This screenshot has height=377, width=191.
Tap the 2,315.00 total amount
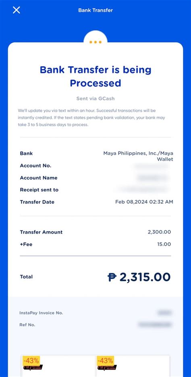[145, 277]
